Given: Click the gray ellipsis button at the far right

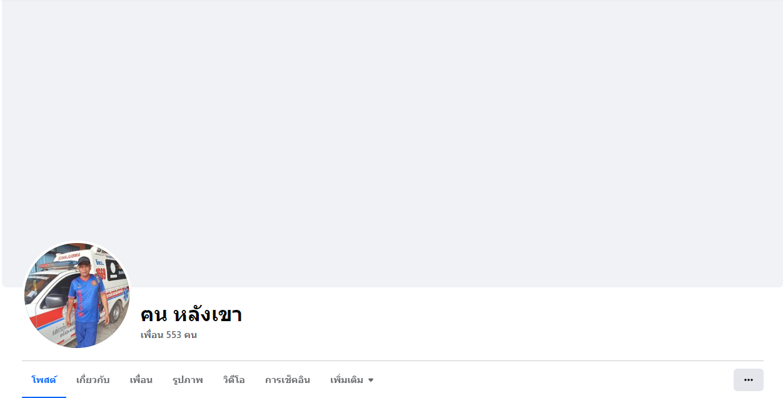Looking at the screenshot, I should coord(748,380).
